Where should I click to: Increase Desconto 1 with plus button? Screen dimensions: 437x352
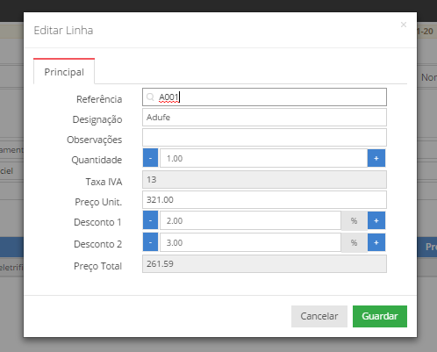click(x=376, y=220)
